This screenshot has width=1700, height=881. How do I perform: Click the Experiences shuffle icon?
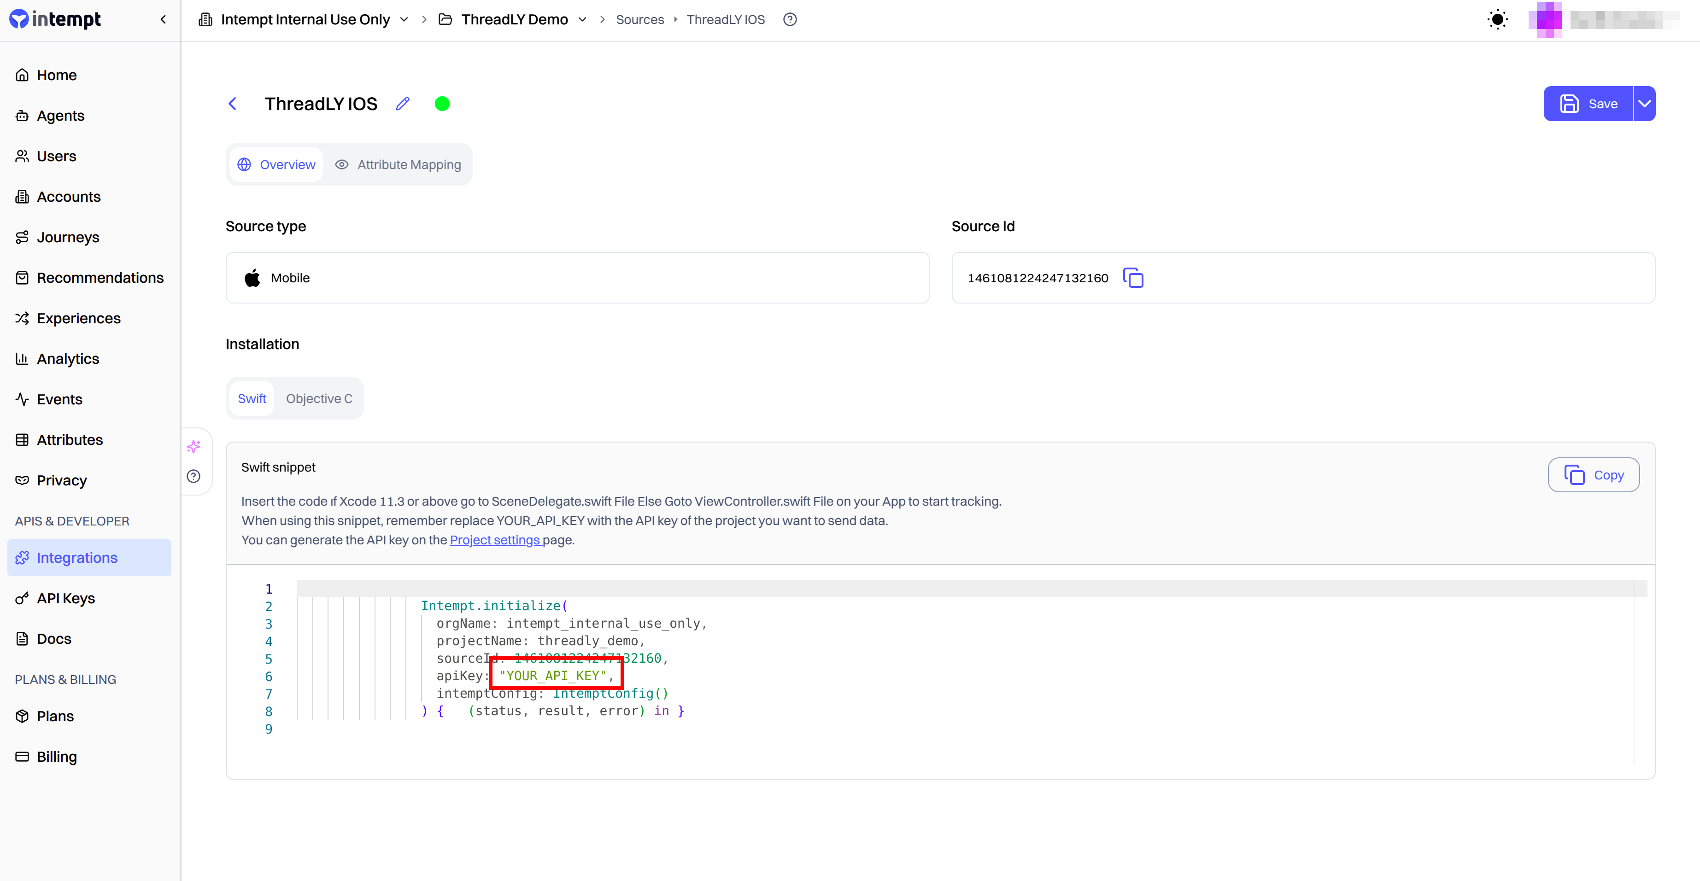pyautogui.click(x=23, y=318)
